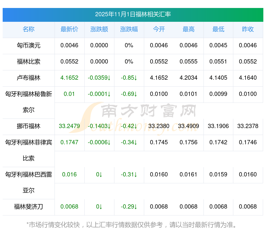This screenshot has height=233, width=266.
Task: Open the 匈币澳元 row name
Action: coord(28,45)
